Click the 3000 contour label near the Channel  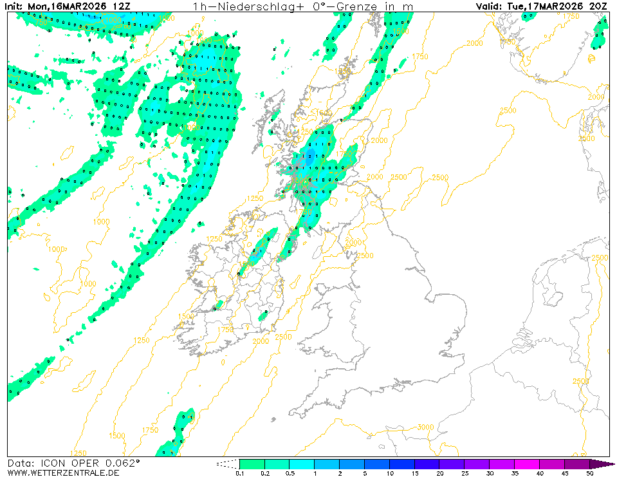425,427
